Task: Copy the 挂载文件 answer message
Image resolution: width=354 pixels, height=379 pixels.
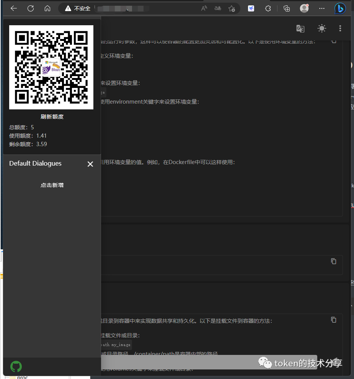Action: click(x=333, y=320)
